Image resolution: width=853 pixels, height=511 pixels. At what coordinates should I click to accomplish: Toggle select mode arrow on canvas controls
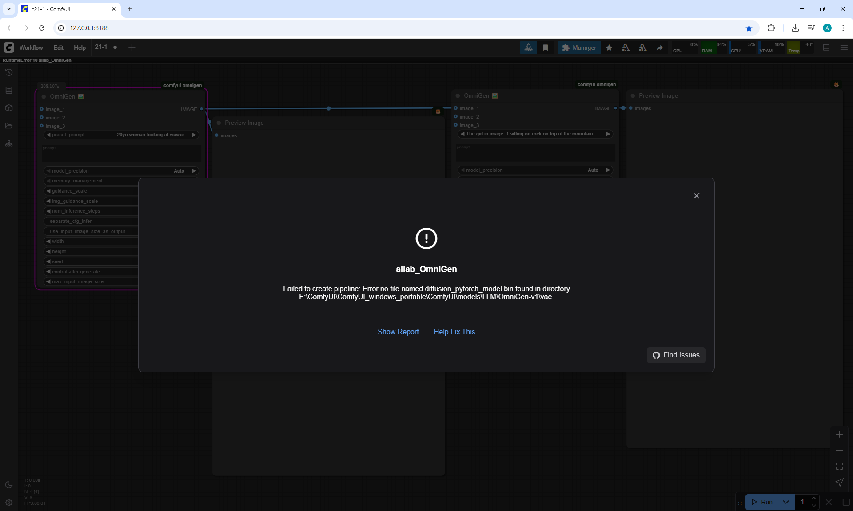839,482
